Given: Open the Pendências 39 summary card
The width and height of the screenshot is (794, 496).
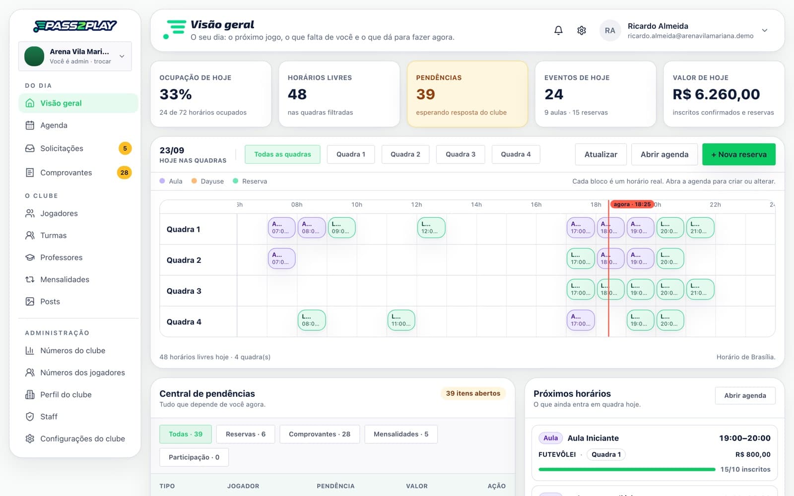Looking at the screenshot, I should (x=467, y=94).
